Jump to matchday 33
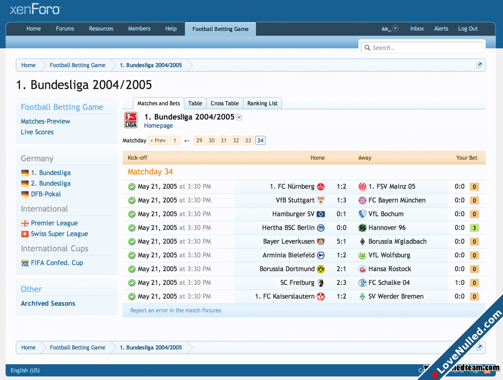The height and width of the screenshot is (380, 503). point(248,141)
